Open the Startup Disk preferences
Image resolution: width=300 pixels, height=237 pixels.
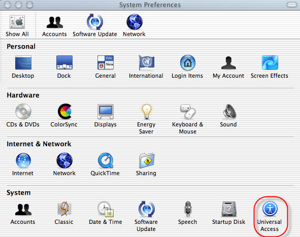point(229,209)
